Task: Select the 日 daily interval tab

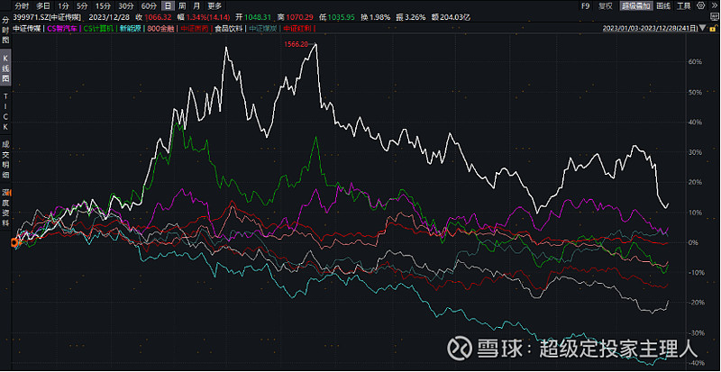Action: (x=169, y=6)
